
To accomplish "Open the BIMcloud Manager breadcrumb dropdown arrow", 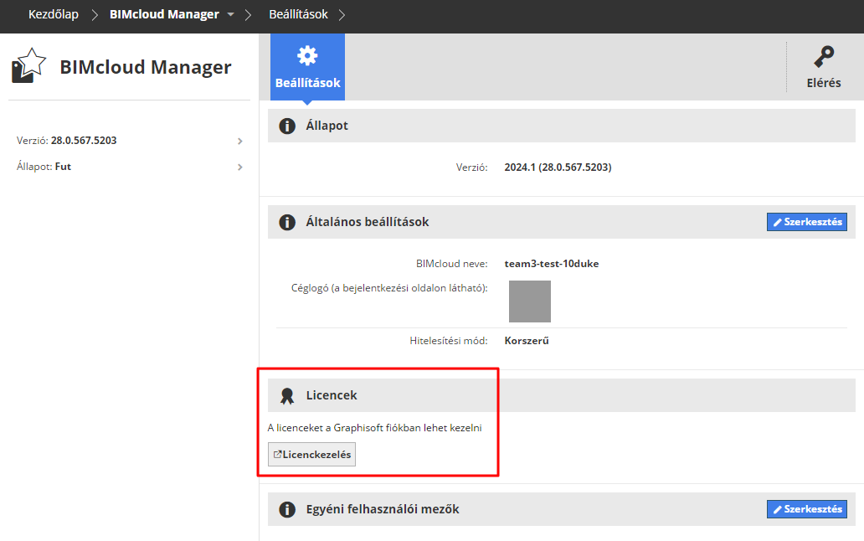I will point(231,15).
